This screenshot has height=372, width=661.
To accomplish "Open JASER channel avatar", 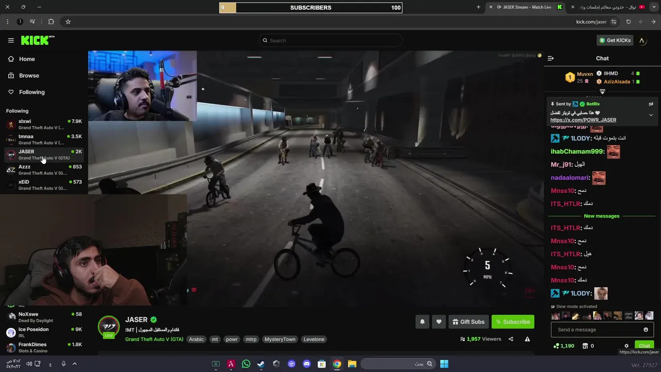I will 109,327.
